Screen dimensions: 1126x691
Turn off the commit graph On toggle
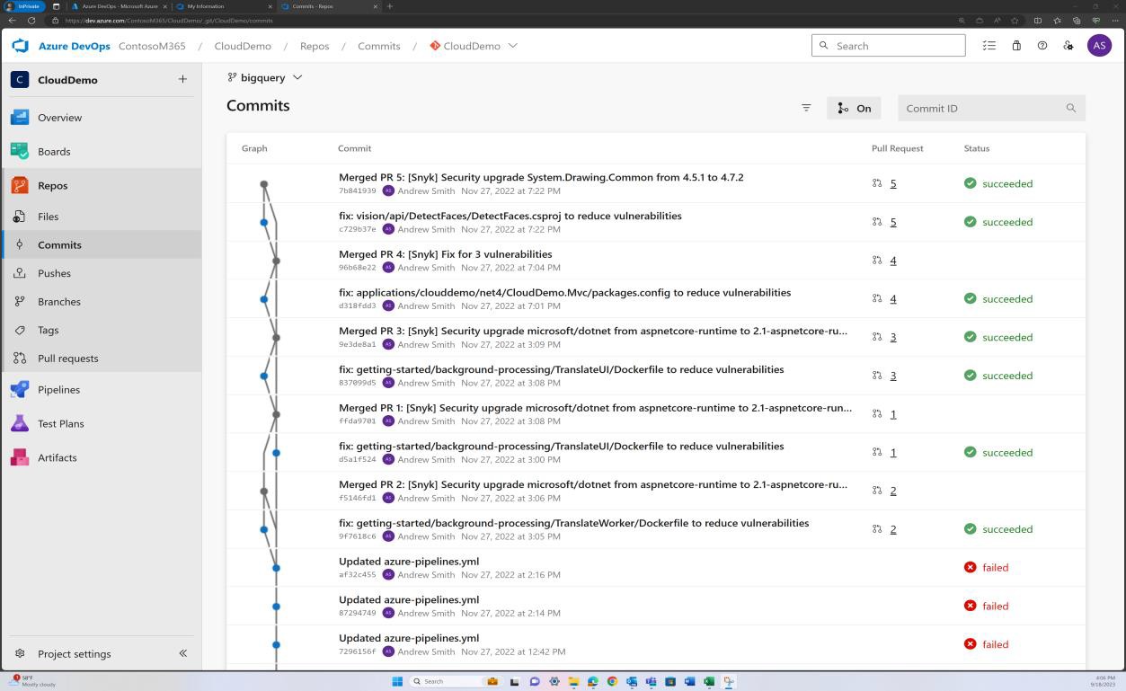tap(853, 107)
